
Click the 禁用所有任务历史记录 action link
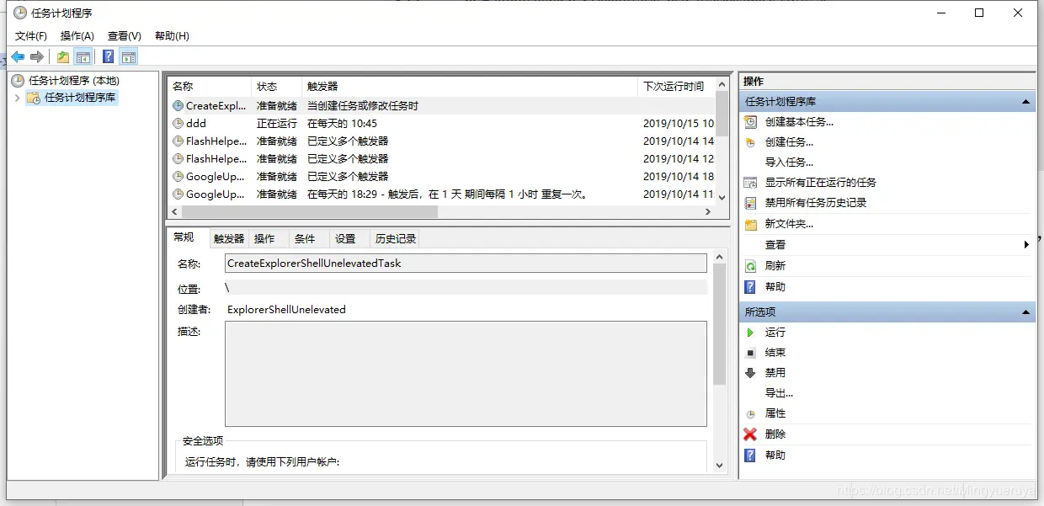(815, 203)
